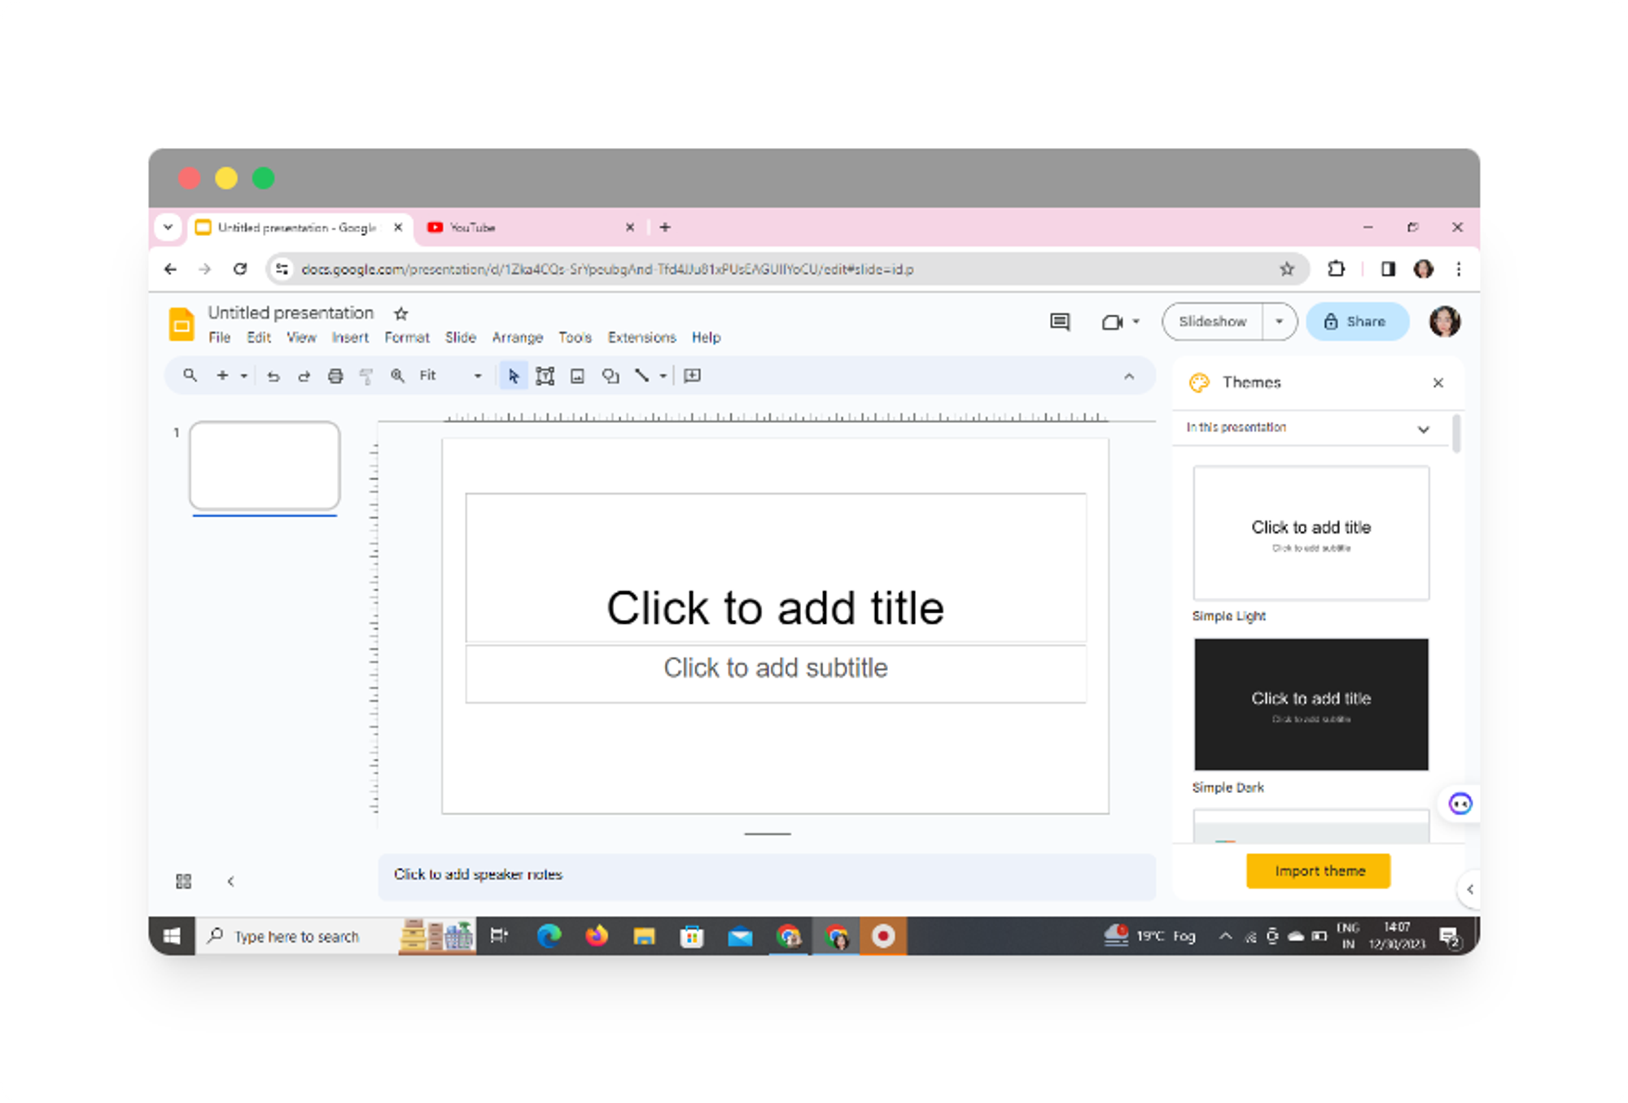
Task: Expand the Themes panel dropdown
Action: 1422,427
